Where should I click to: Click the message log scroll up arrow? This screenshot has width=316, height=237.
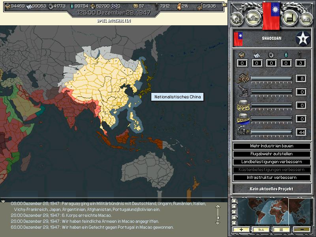pos(218,207)
